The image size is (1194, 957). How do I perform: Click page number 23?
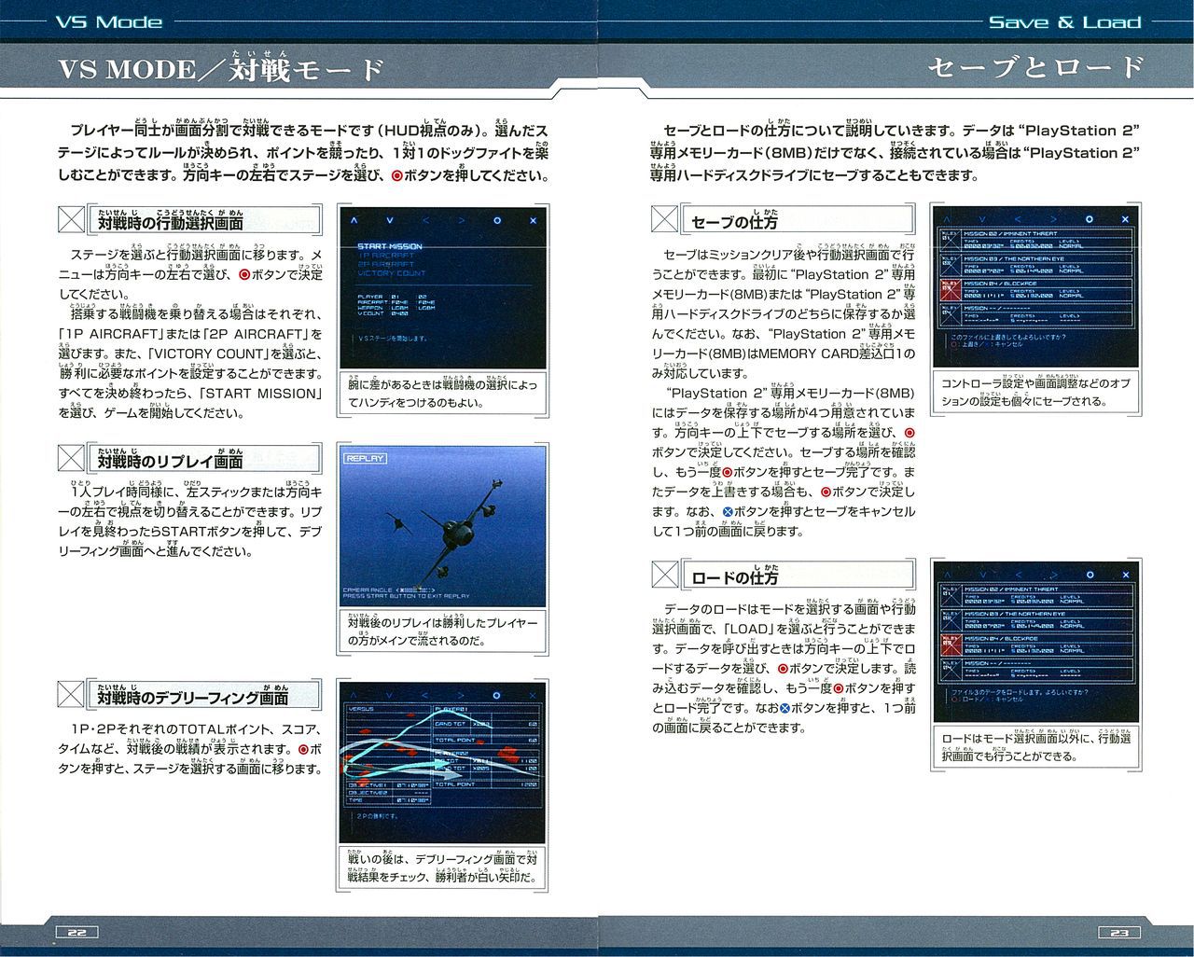1119,932
